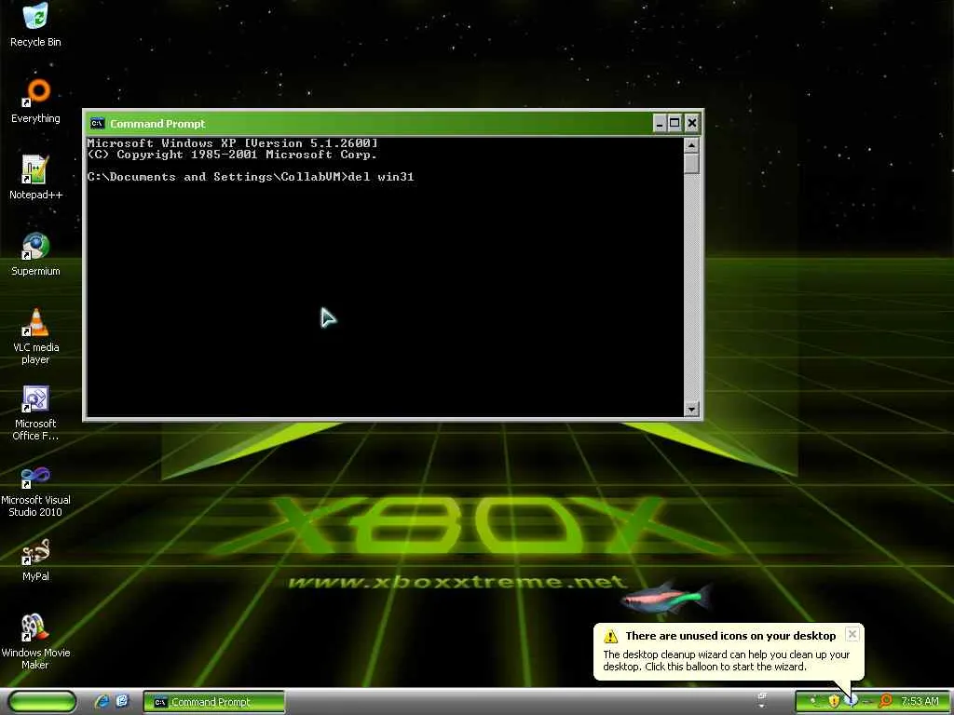
Task: Click the unused icons balloon to start wizard
Action: (729, 652)
